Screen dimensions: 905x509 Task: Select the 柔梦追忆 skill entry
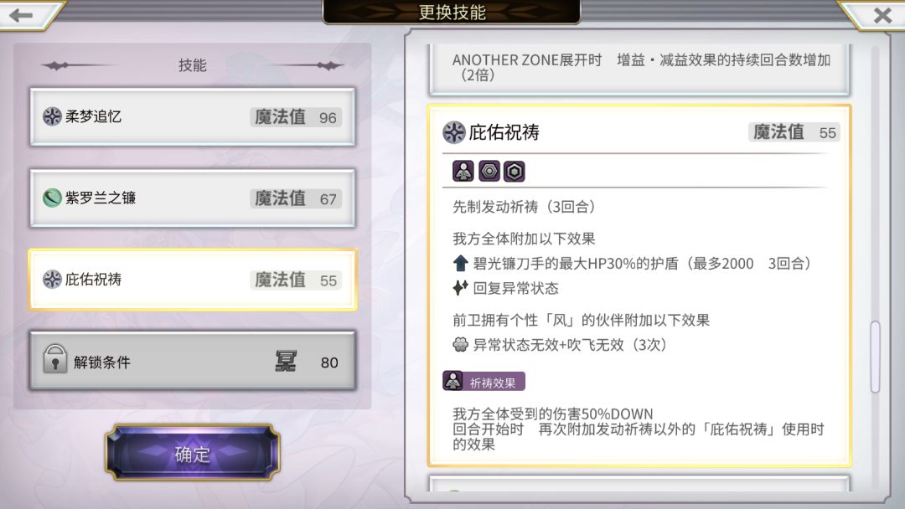click(x=192, y=117)
